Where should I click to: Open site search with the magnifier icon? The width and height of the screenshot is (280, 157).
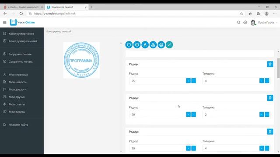point(238,22)
